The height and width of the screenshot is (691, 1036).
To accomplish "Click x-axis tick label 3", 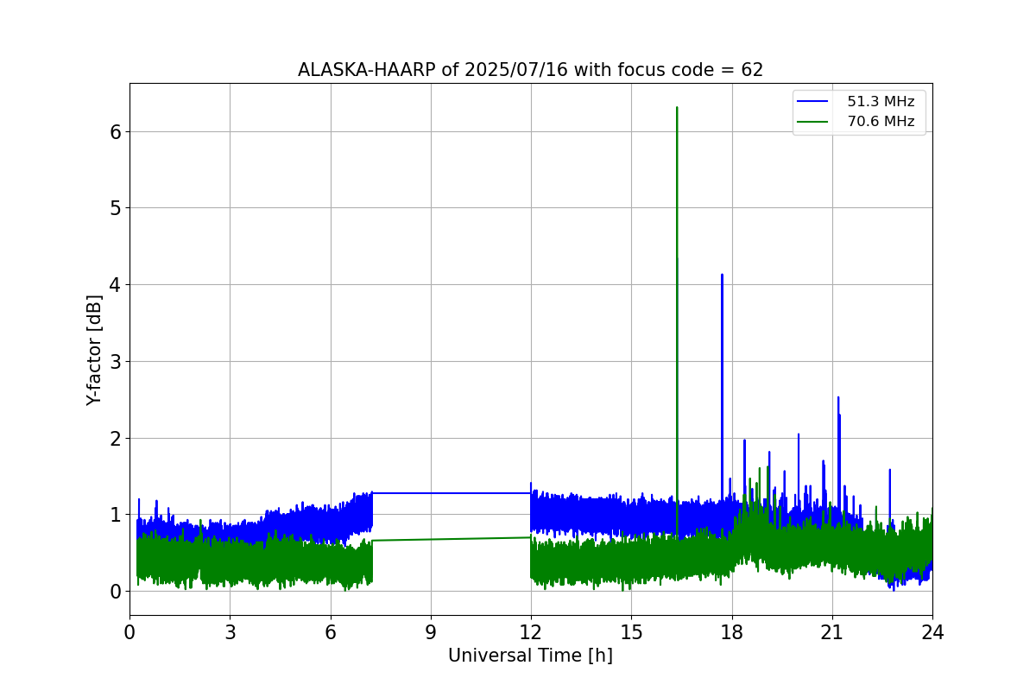I will [x=230, y=632].
